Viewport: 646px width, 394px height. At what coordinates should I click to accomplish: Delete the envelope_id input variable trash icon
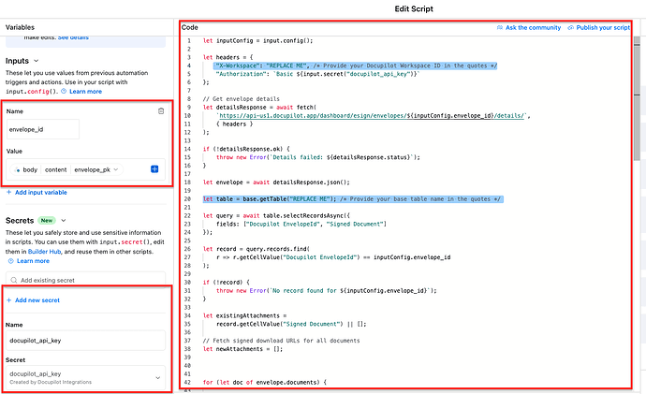click(x=161, y=111)
